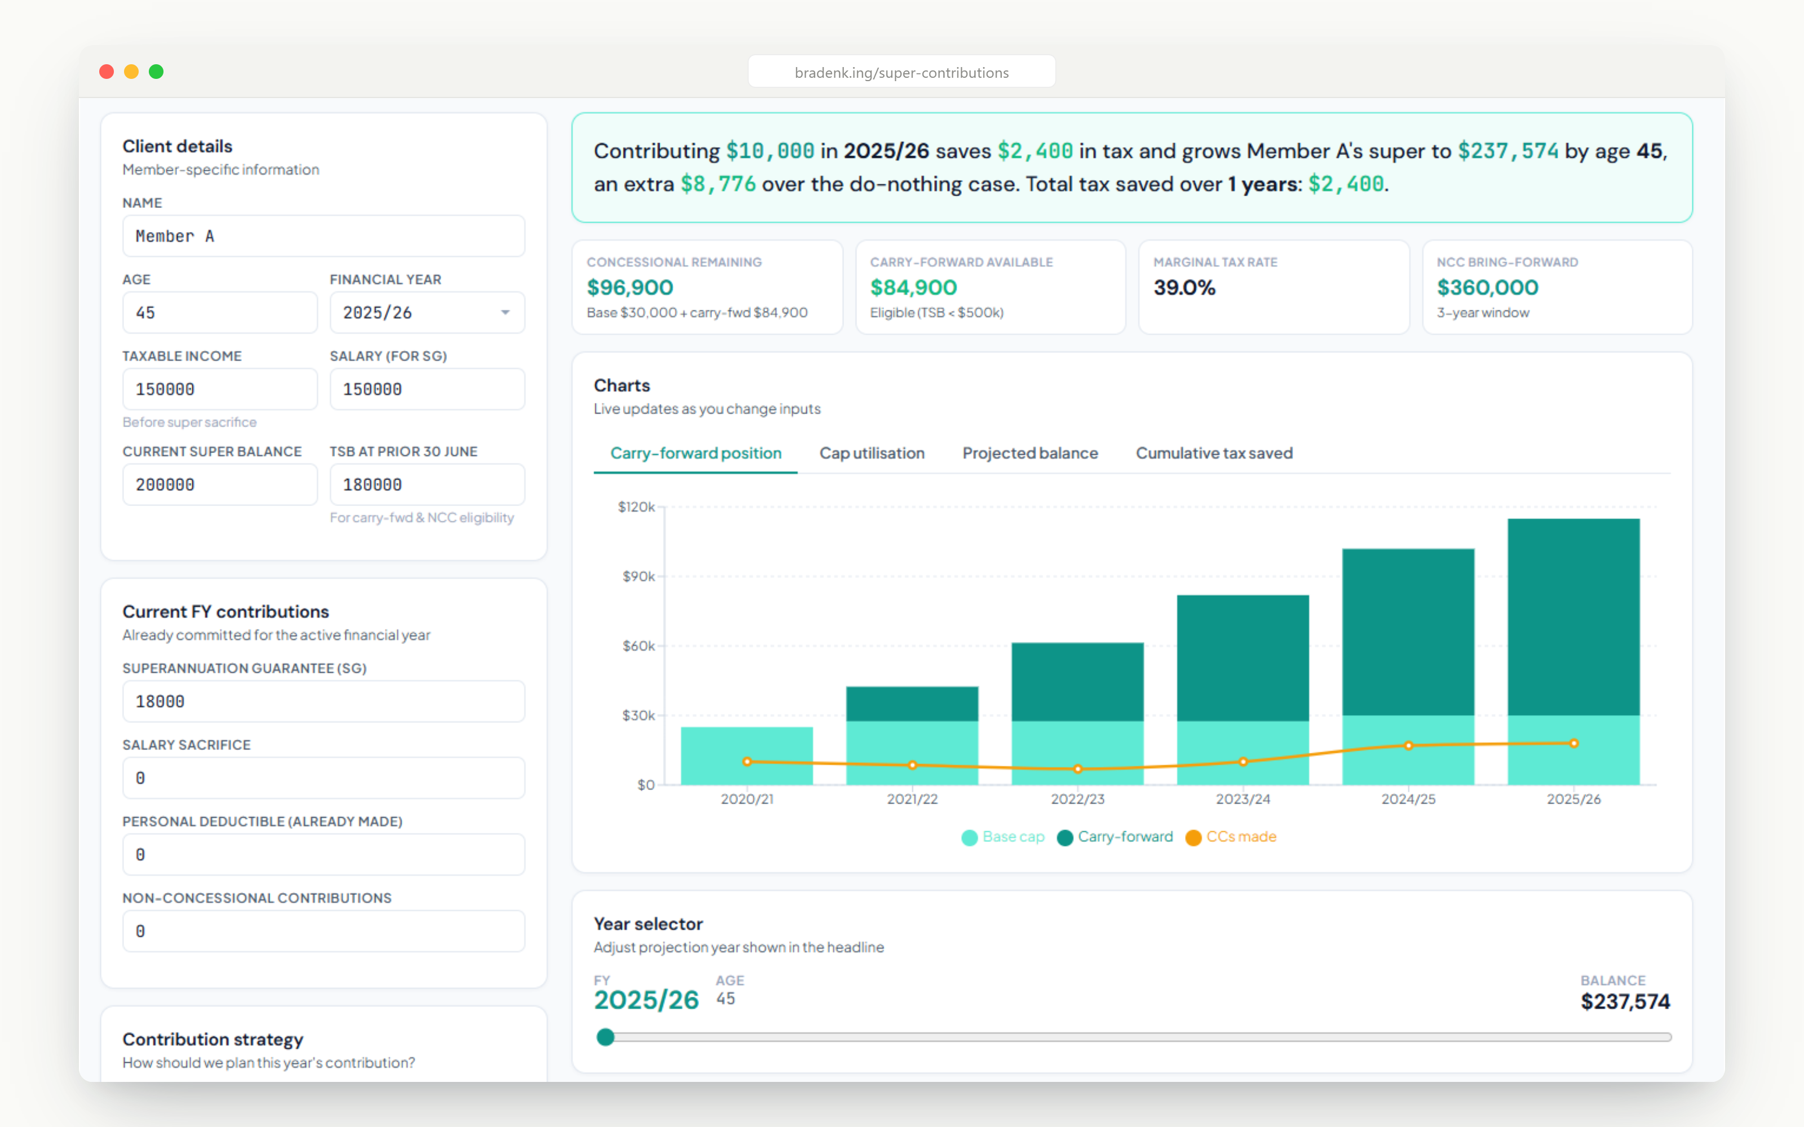This screenshot has height=1127, width=1804.
Task: Toggle Base cap legend item
Action: click(1003, 837)
